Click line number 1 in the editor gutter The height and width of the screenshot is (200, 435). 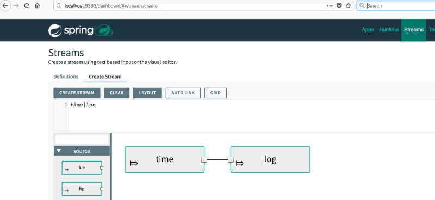point(66,105)
